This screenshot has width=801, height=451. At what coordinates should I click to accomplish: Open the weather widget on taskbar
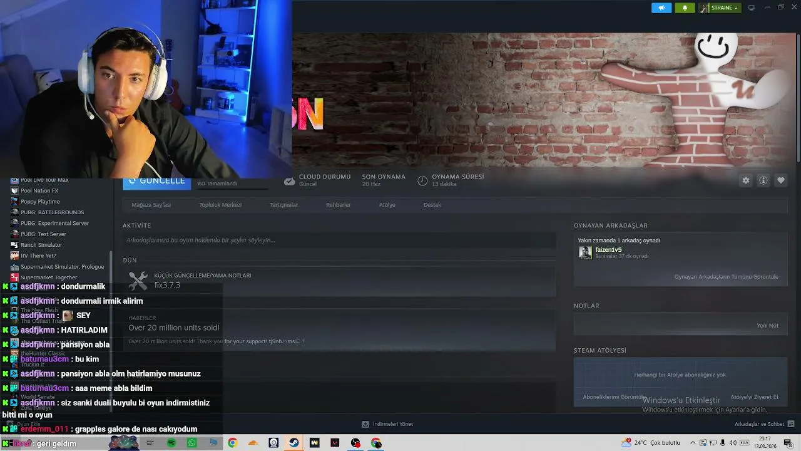(651, 443)
